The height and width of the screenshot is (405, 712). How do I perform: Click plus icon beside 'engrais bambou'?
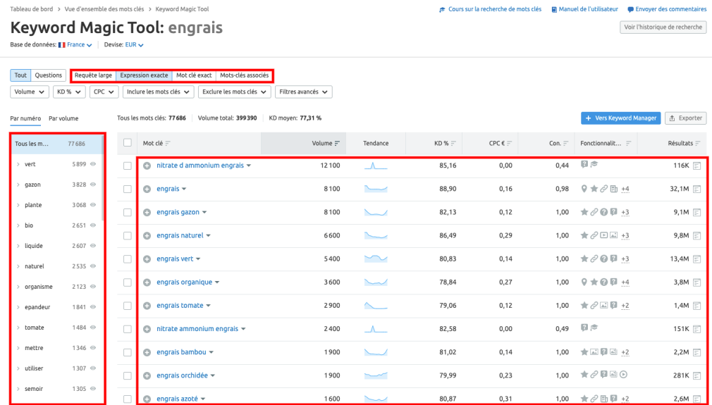click(147, 352)
